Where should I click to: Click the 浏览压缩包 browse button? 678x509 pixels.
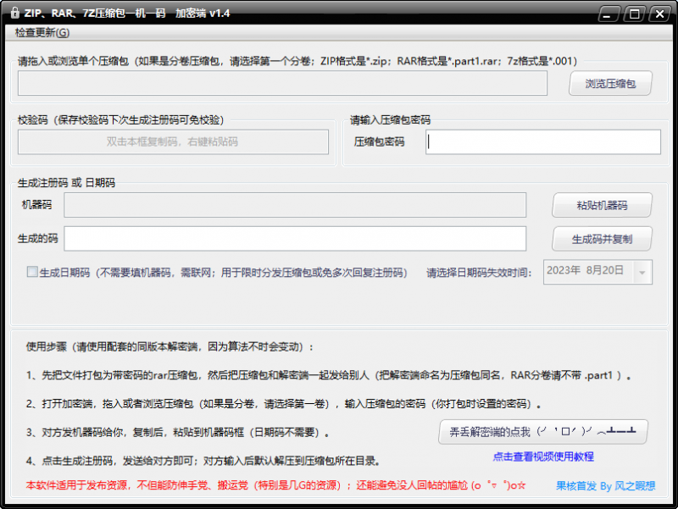click(609, 83)
